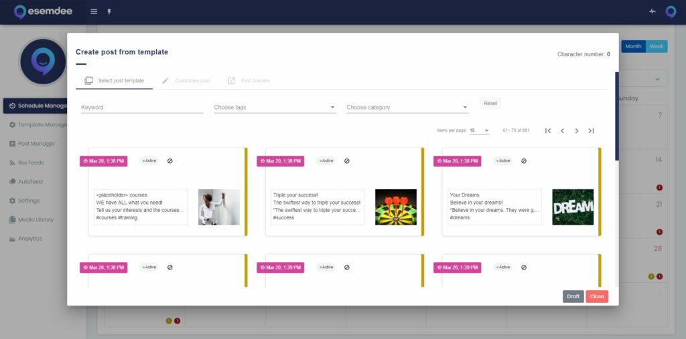Focus the Keyword search field

[x=142, y=108]
